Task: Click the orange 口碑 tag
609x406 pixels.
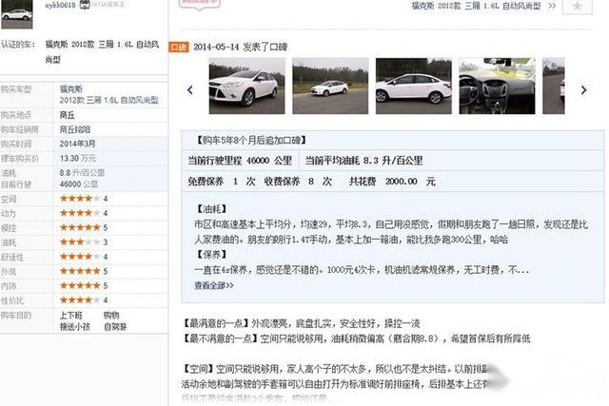Action: point(179,47)
